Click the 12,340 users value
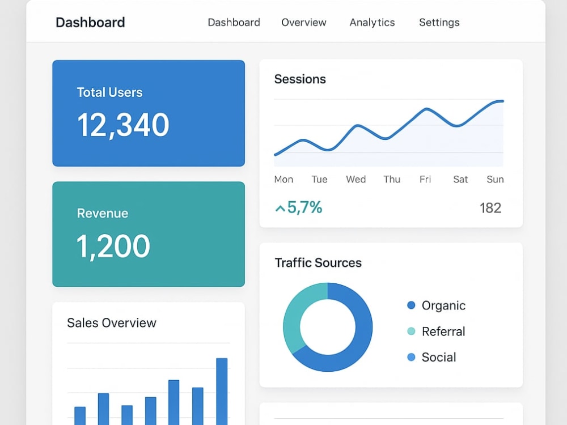 coord(123,125)
